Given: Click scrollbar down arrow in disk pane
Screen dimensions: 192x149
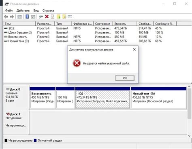Looking at the screenshot, I should (189, 136).
